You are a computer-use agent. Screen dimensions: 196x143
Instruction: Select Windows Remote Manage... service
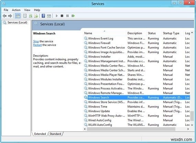(x=137, y=93)
